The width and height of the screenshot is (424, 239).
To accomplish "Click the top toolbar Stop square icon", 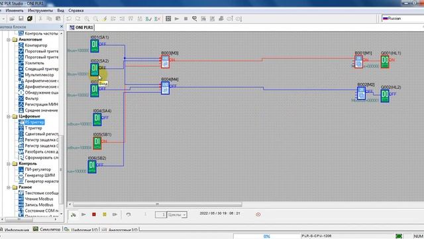I will coord(185,19).
